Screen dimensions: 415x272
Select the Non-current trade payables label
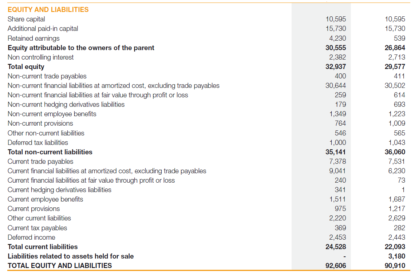47,76
